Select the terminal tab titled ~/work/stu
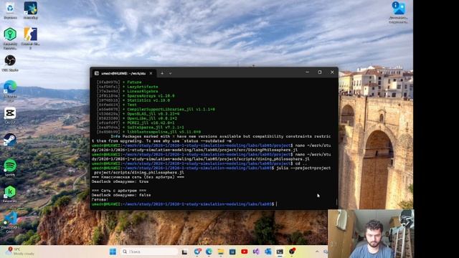459x258 pixels. coord(123,73)
